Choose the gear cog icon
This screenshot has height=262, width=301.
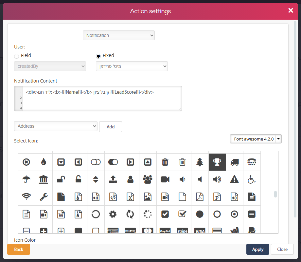click(113, 214)
